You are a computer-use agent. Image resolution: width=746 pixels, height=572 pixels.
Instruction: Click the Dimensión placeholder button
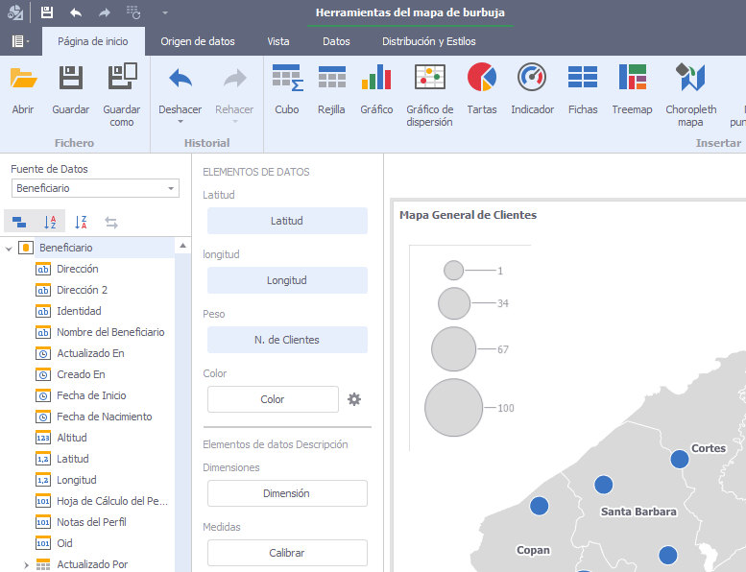tap(287, 493)
